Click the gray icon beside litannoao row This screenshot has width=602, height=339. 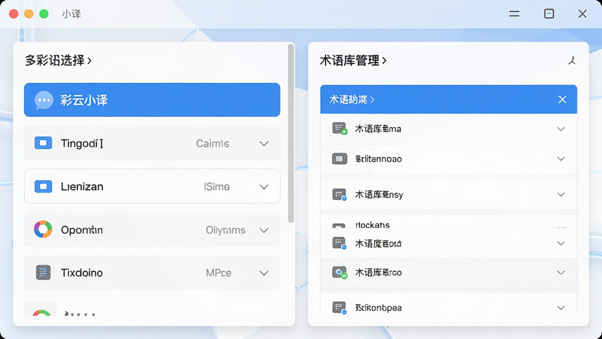pyautogui.click(x=339, y=158)
